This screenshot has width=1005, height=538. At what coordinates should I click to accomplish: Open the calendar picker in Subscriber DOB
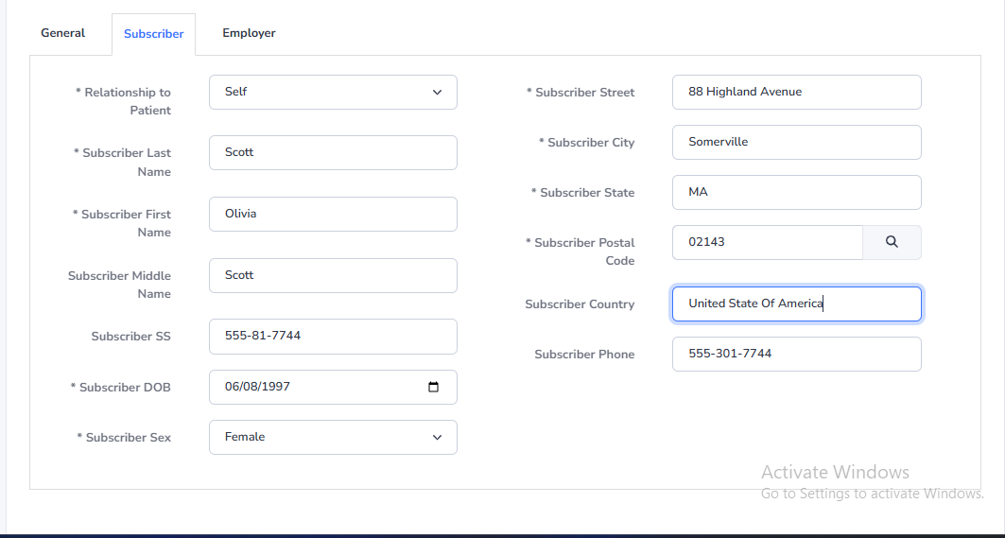coord(433,387)
